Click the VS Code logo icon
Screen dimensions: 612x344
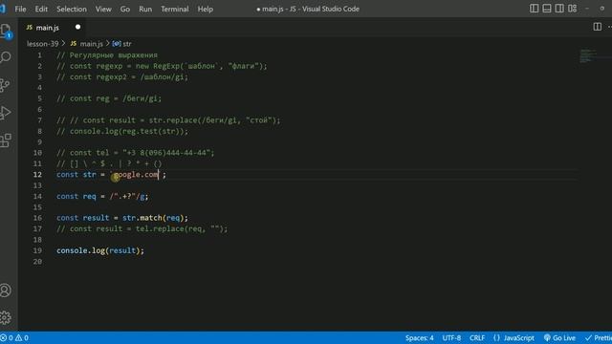tap(2, 9)
